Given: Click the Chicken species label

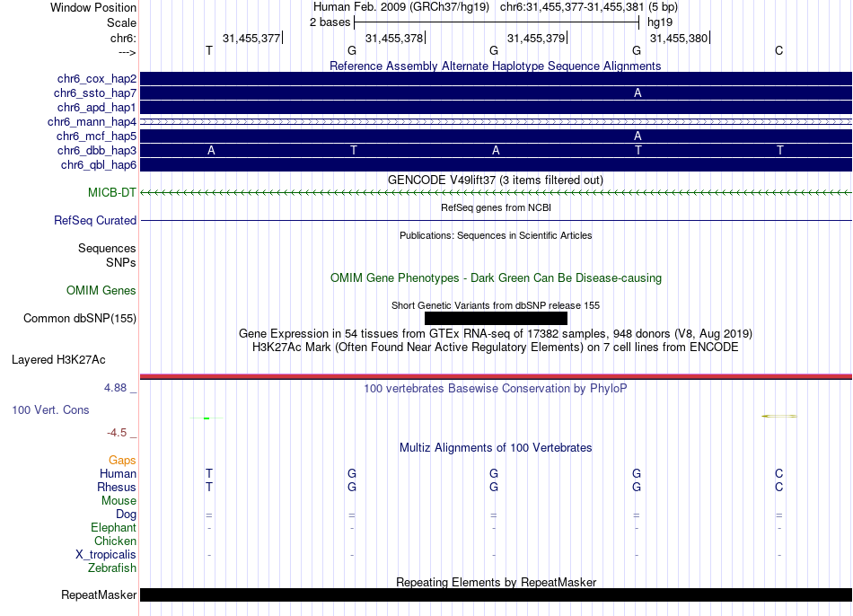Looking at the screenshot, I should point(115,541).
